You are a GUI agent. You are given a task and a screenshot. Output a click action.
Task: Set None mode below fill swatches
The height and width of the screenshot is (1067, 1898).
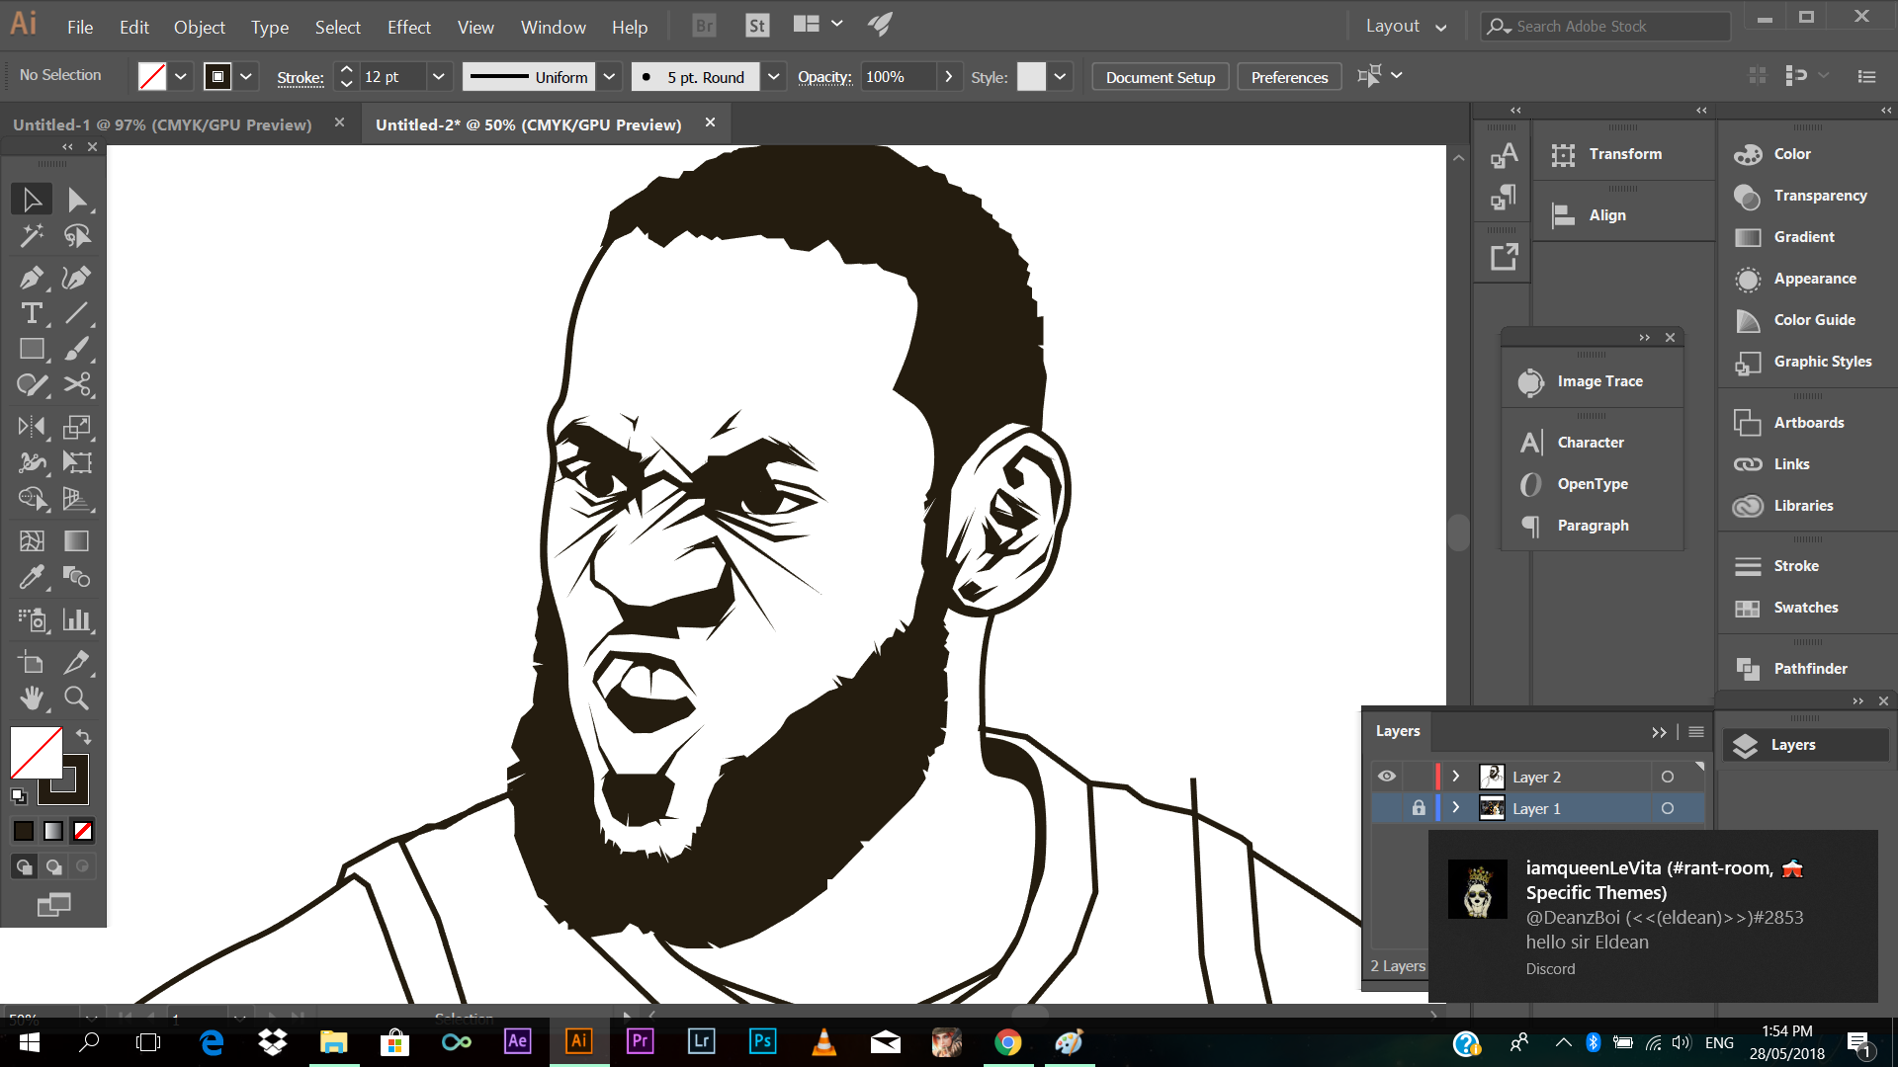83,832
